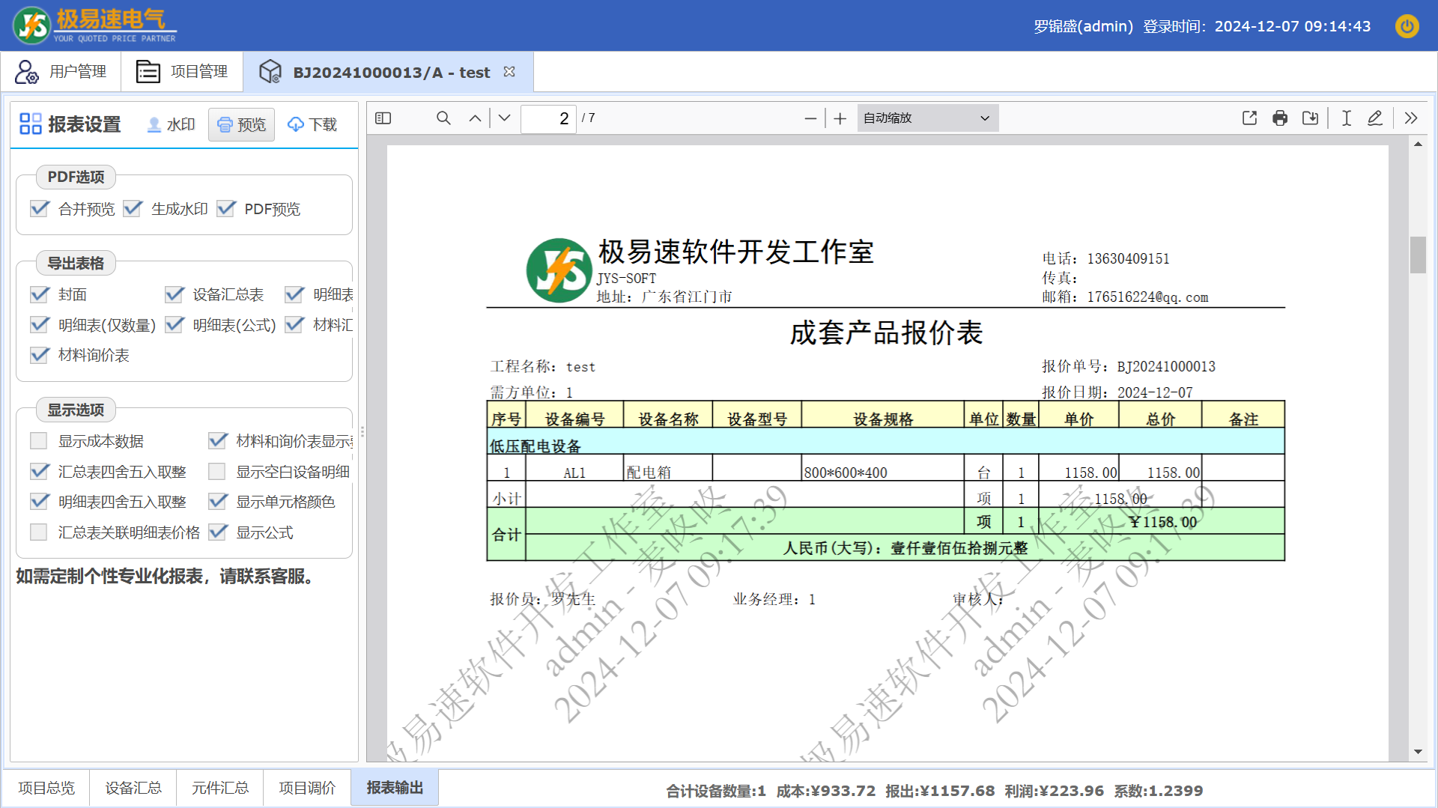Switch to 元件汇总 bottom tab
This screenshot has height=808, width=1438.
pyautogui.click(x=220, y=788)
